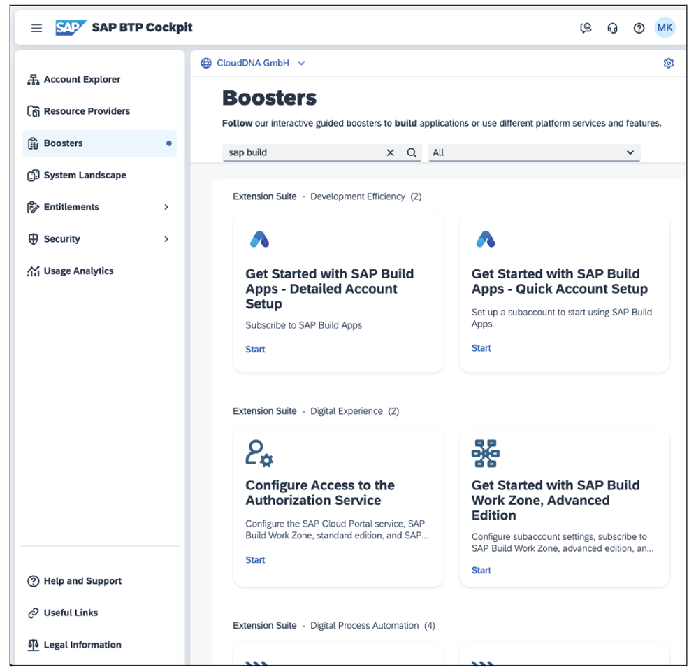Click the MK user profile avatar
This screenshot has height=672, width=696.
[665, 28]
